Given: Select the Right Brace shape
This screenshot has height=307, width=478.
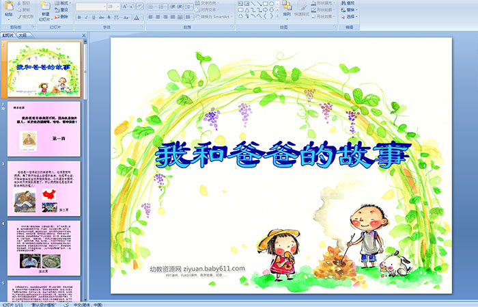Looking at the screenshot, I should (271, 16).
